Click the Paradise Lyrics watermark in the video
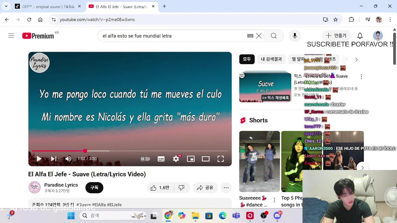 [x=39, y=63]
